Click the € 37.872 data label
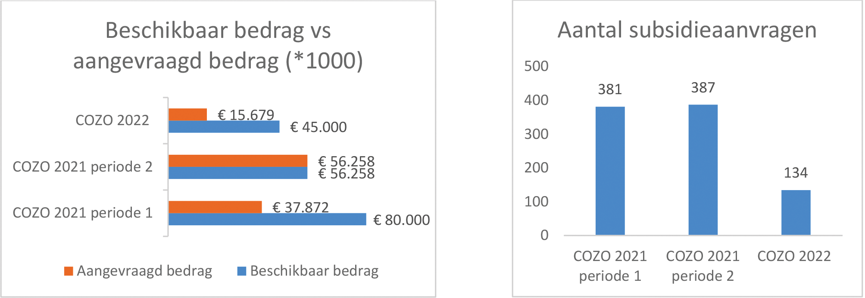865x298 pixels. [x=300, y=207]
